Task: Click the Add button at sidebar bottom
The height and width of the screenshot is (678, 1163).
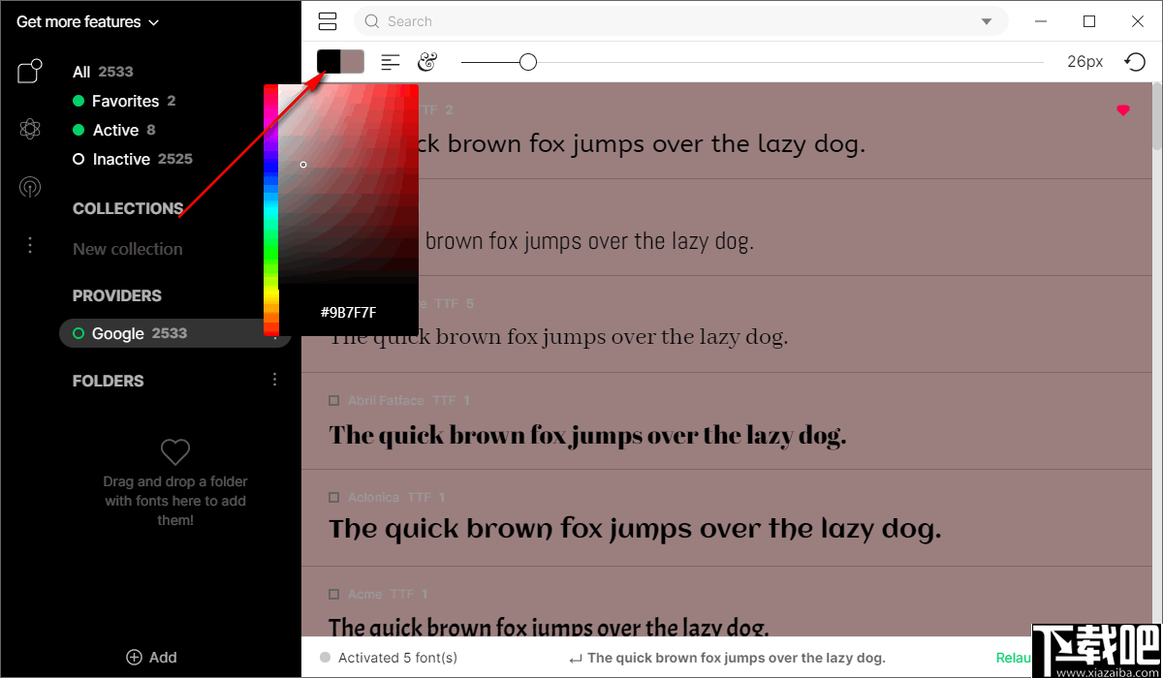Action: coord(151,657)
